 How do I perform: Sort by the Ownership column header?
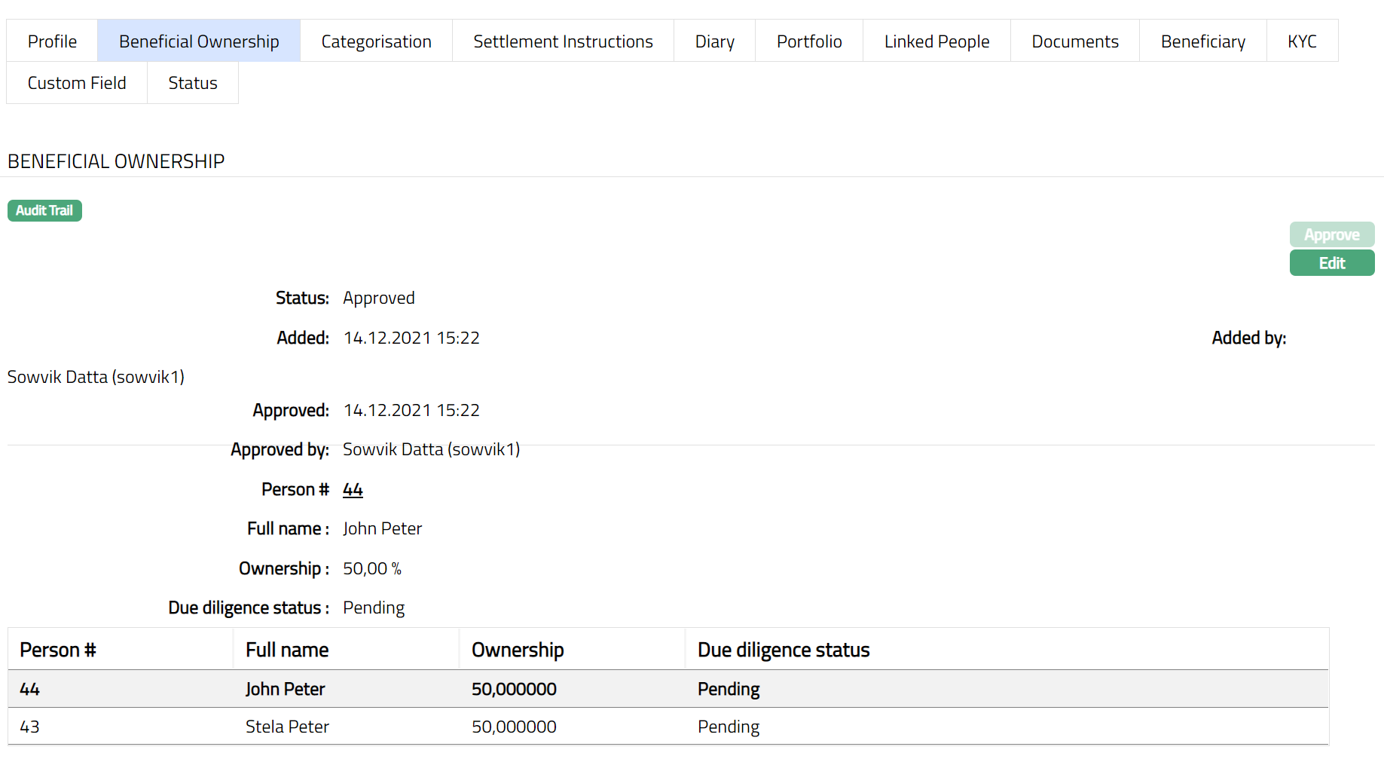(518, 650)
